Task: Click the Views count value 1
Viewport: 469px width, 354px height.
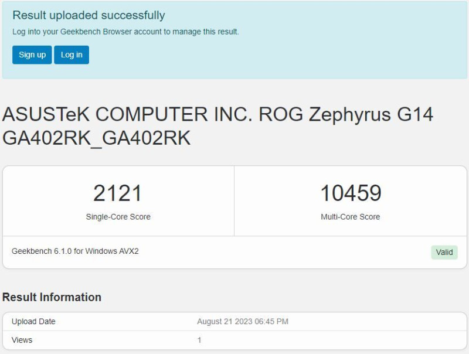Action: tap(199, 340)
